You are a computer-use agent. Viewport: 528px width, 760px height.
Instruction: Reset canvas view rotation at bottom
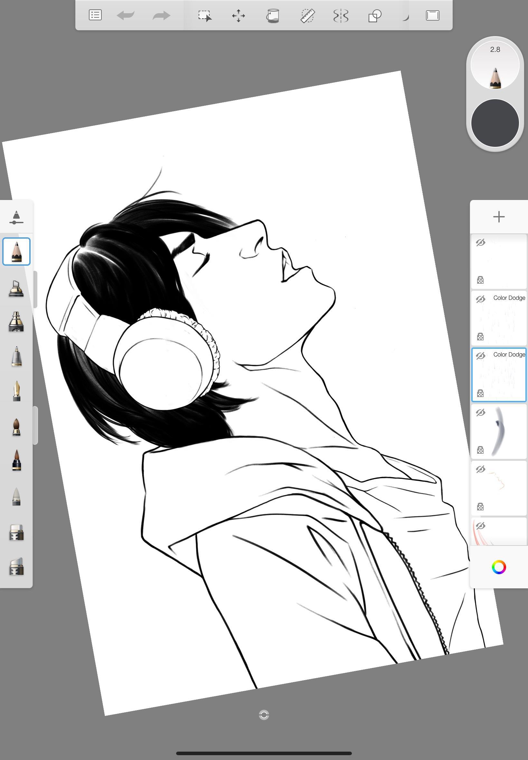click(x=264, y=715)
